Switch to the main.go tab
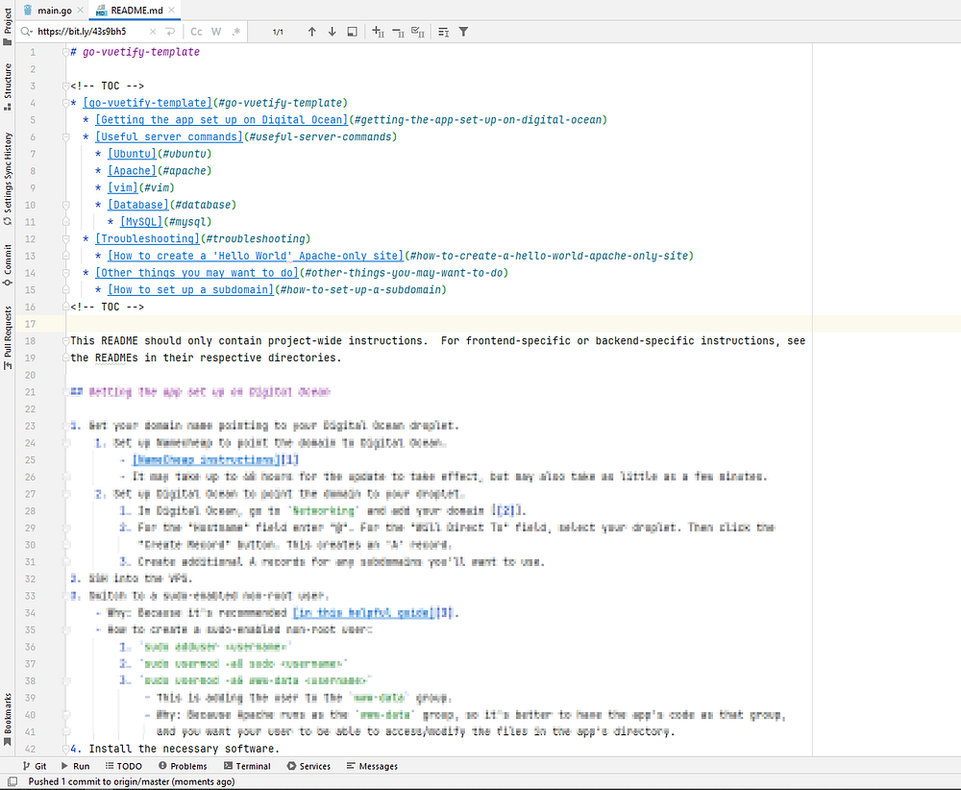This screenshot has width=961, height=790. coord(48,11)
